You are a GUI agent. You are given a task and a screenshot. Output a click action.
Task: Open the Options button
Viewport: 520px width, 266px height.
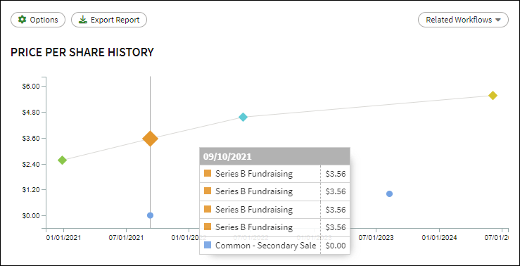(38, 20)
